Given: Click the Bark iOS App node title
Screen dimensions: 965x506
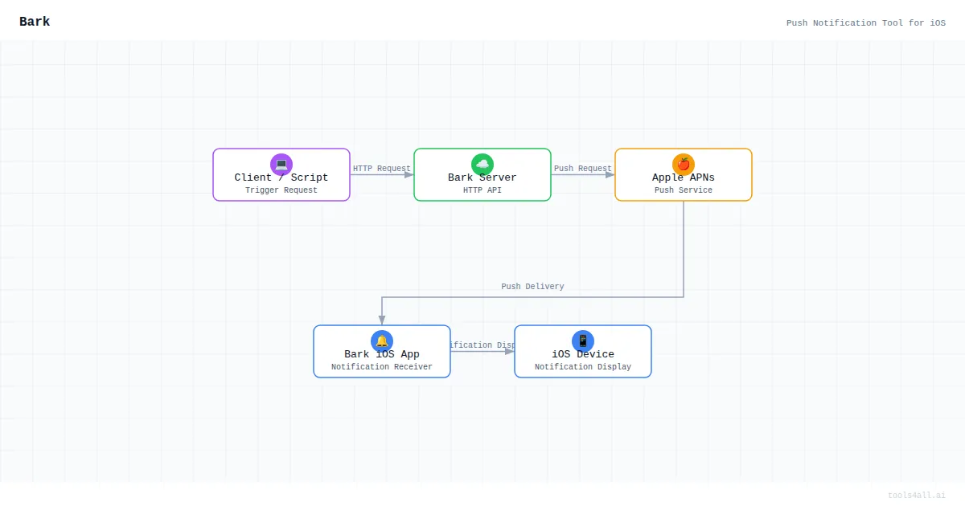Looking at the screenshot, I should click(382, 354).
